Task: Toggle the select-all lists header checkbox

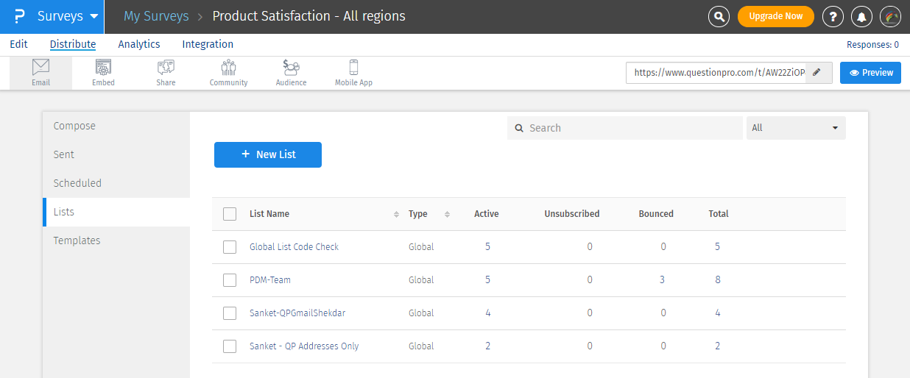Action: point(230,214)
